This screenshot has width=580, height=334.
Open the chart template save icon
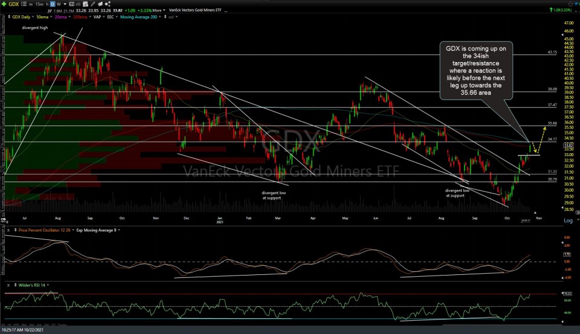[x=85, y=4]
